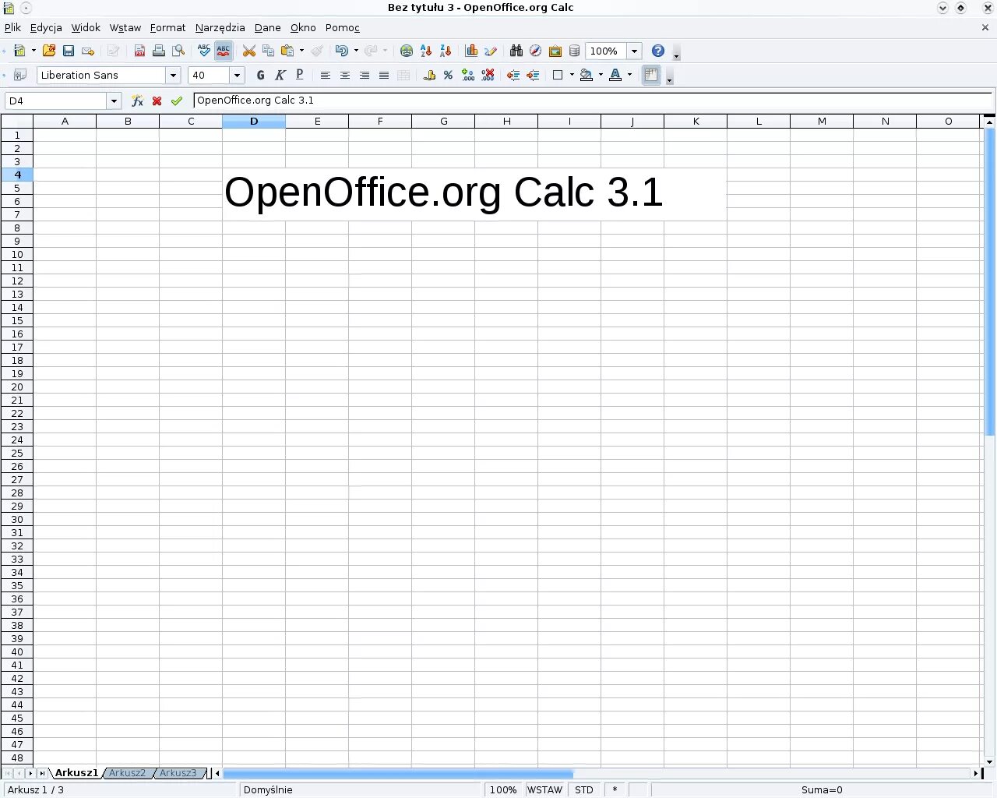Open Find and Replace binoculars
Image resolution: width=997 pixels, height=798 pixels.
click(516, 51)
